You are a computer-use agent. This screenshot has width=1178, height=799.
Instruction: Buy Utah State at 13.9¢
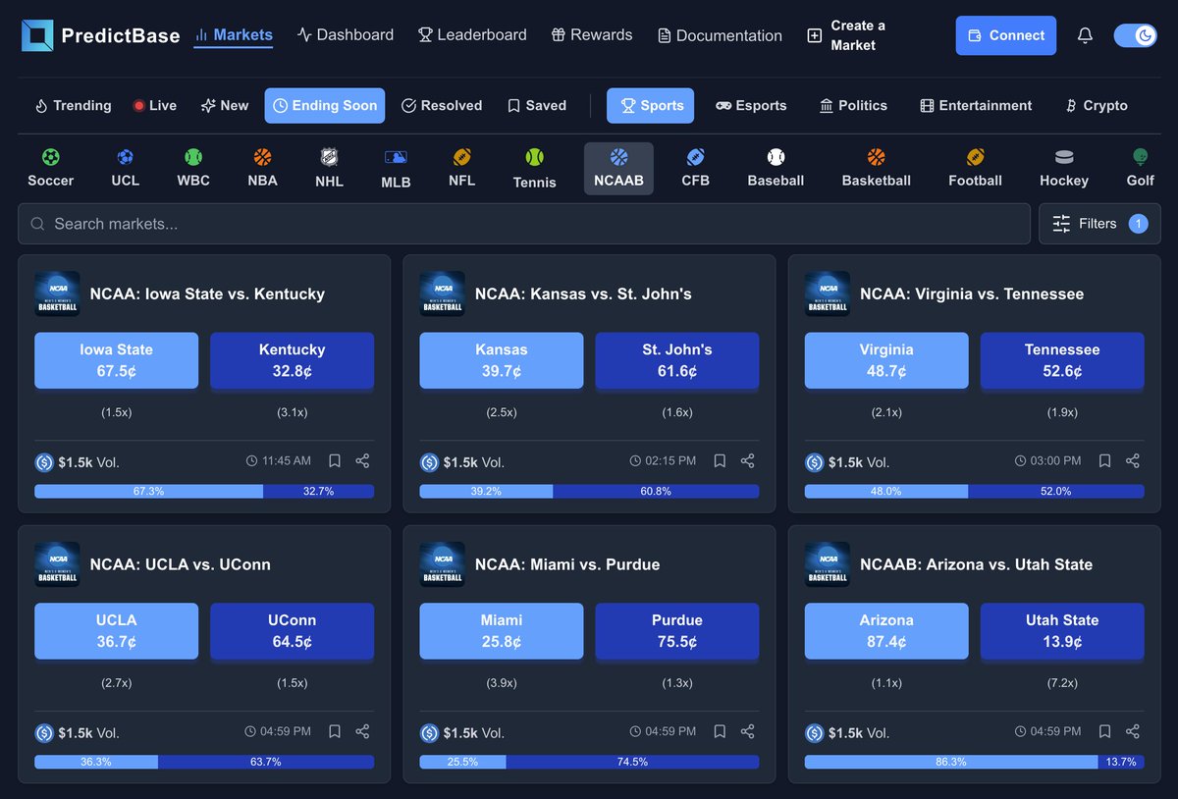[1062, 631]
